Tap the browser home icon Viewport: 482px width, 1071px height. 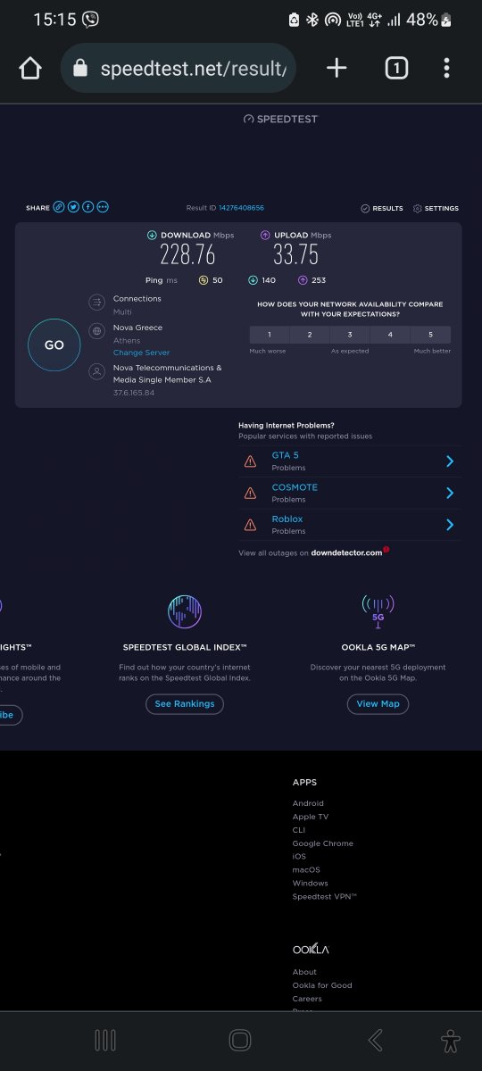[x=30, y=69]
